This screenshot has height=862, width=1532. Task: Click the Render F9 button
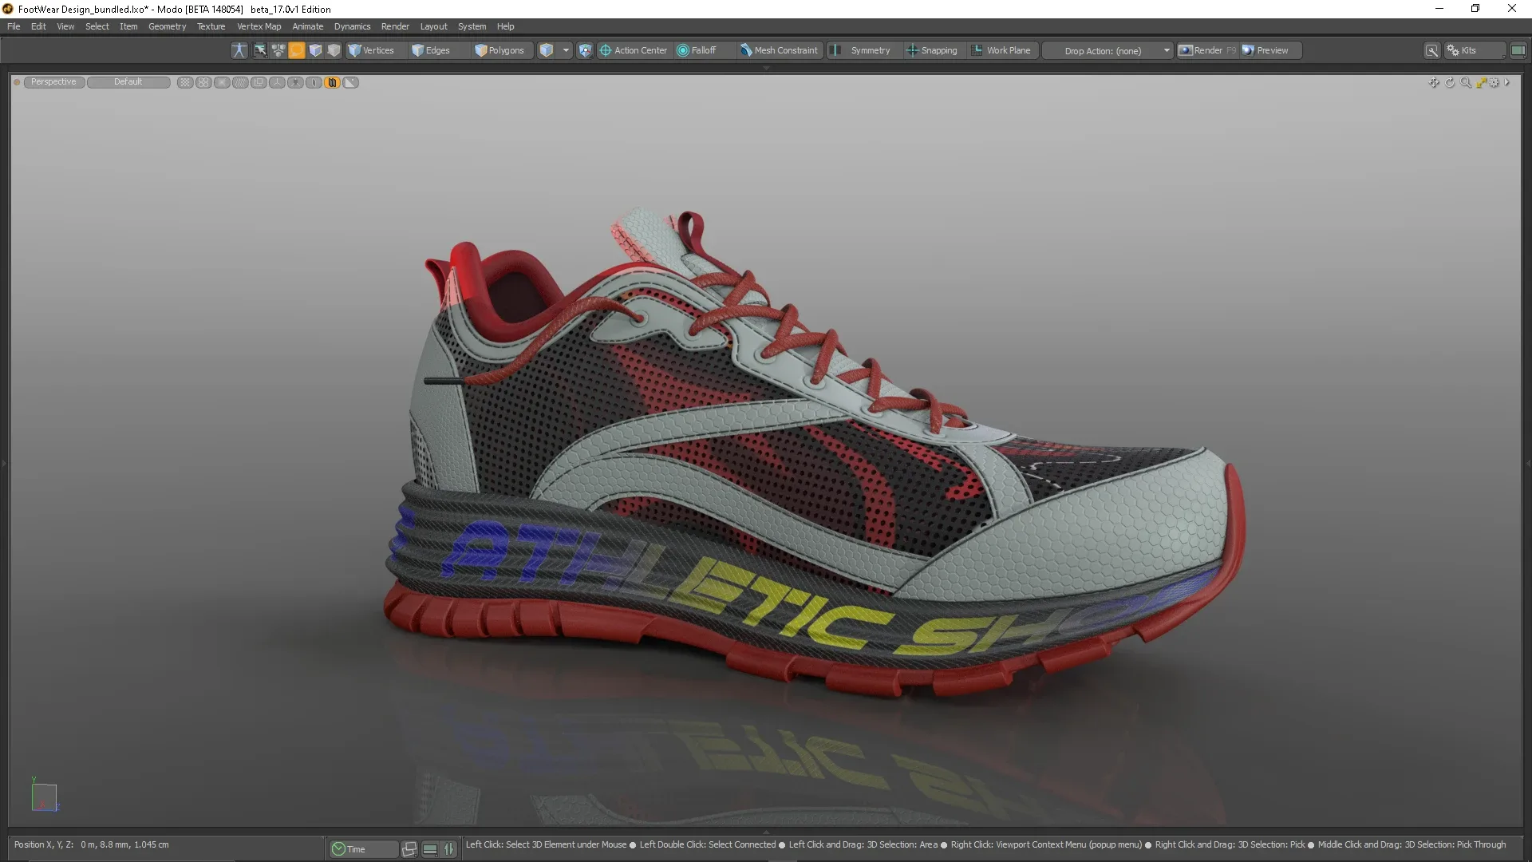(x=1208, y=50)
